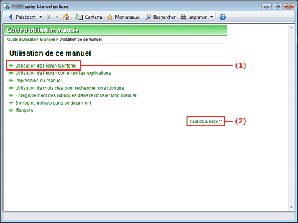Viewport: 298px width, 223px height.
Task: Expand the forward history dropdown arrow
Action: (57, 17)
